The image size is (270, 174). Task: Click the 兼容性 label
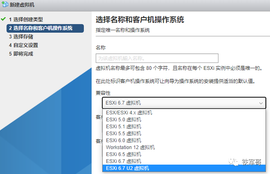103,93
